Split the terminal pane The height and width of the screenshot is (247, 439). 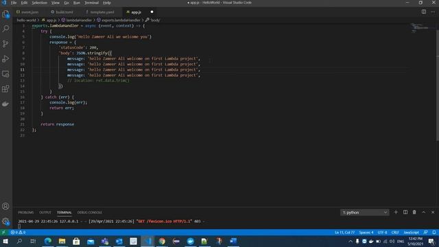[405, 212]
